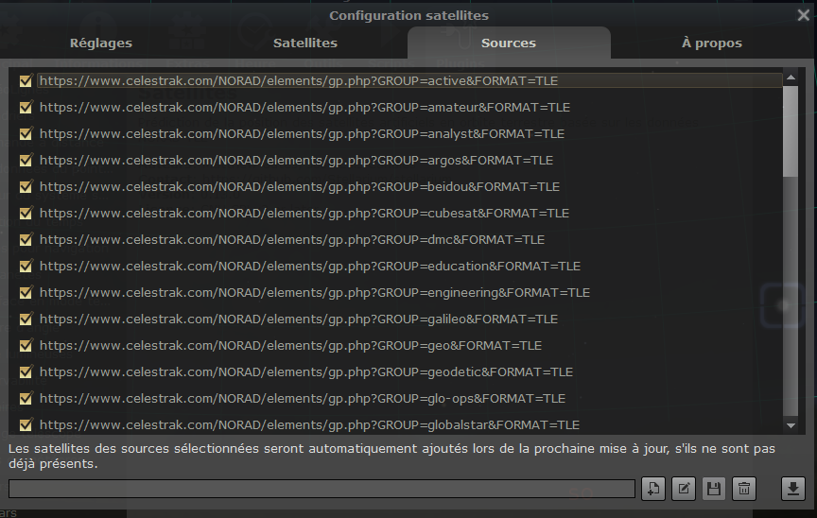Select the GROUP=dmc URL row
This screenshot has width=817, height=518.
click(x=409, y=239)
